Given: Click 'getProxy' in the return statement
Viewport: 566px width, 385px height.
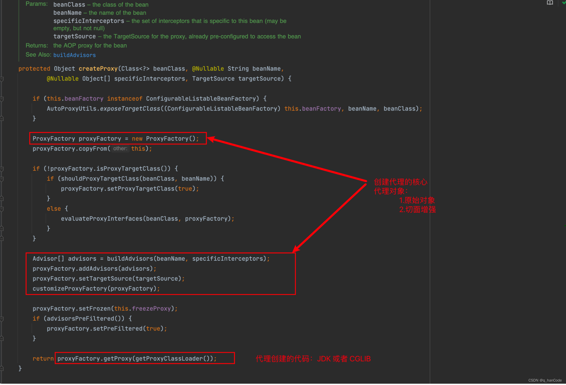Looking at the screenshot, I should [118, 358].
